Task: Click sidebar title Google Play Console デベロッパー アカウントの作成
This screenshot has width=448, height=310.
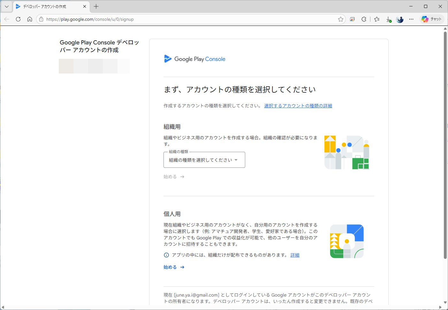Action: pos(99,46)
